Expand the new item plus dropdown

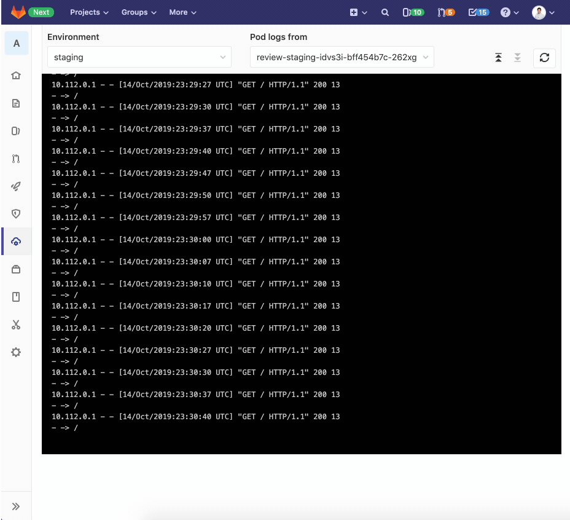pos(358,12)
